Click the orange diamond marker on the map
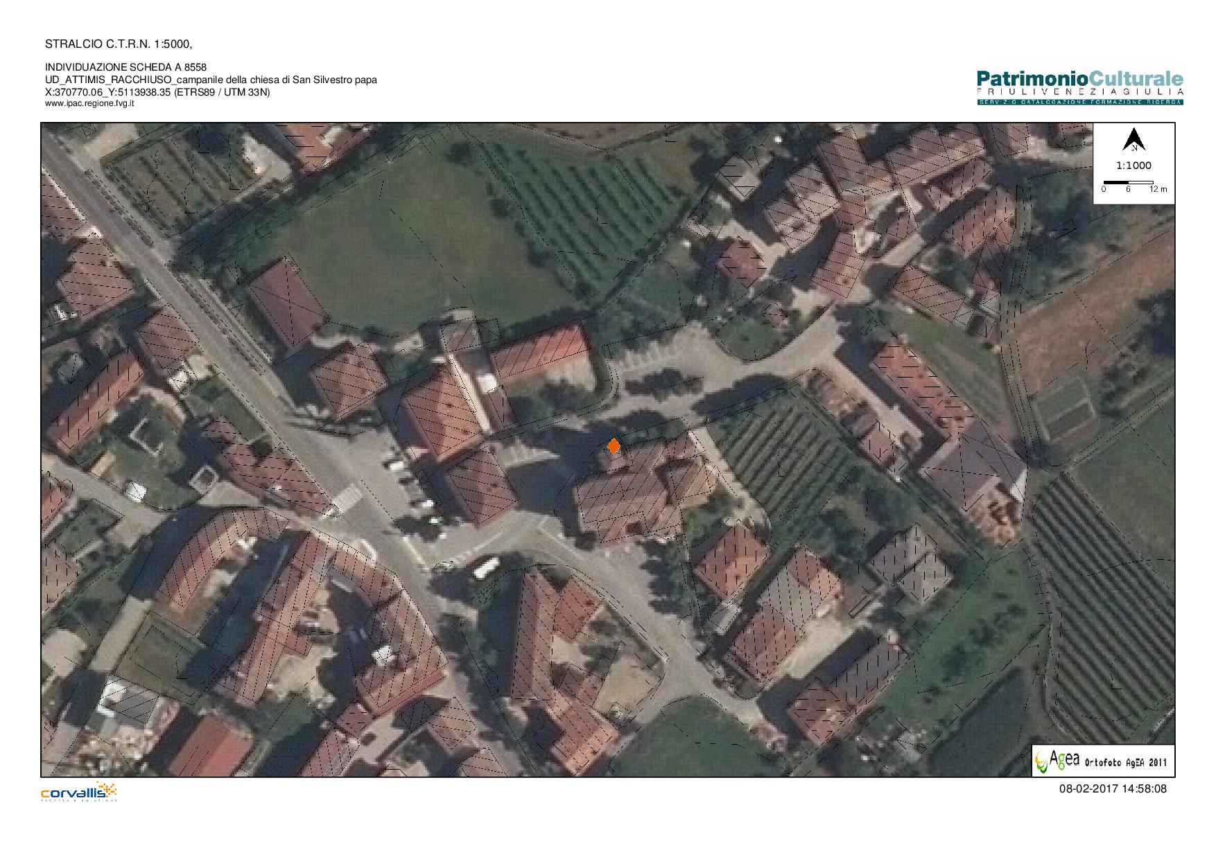The image size is (1216, 859). pos(614,446)
